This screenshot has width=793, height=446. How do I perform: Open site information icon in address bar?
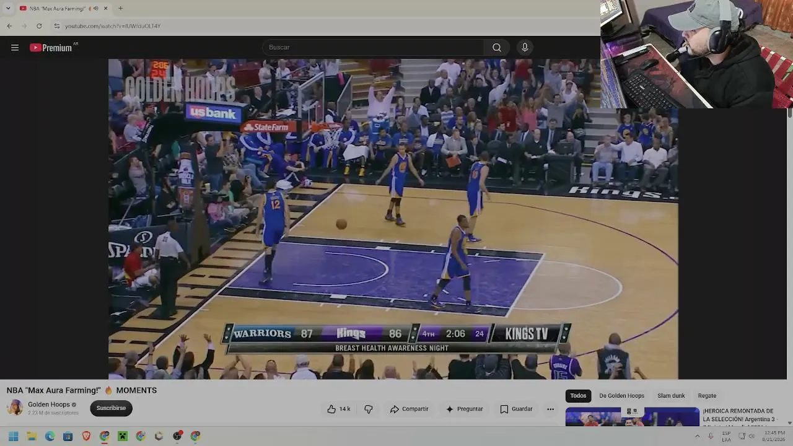tap(56, 26)
